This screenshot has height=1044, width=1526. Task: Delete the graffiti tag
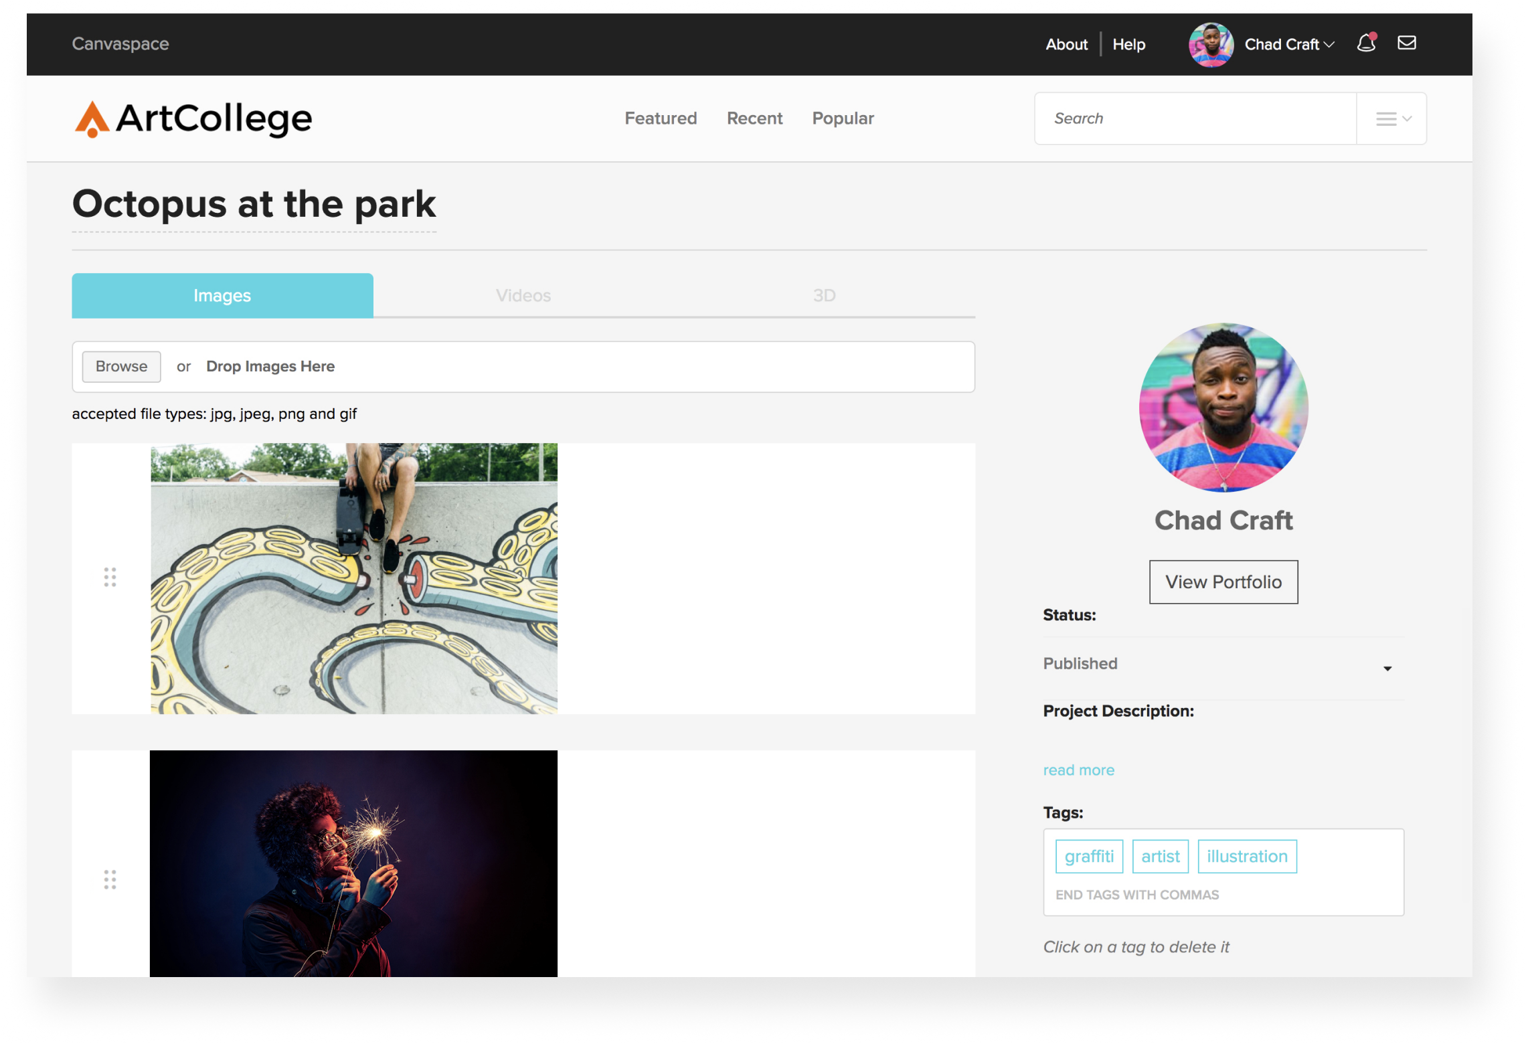(x=1089, y=857)
